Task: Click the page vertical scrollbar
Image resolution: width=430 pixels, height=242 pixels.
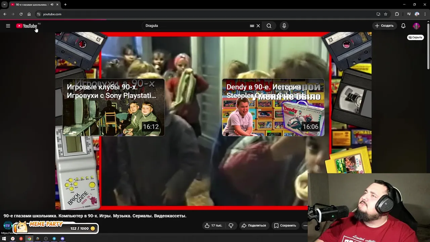Action: pos(428,47)
